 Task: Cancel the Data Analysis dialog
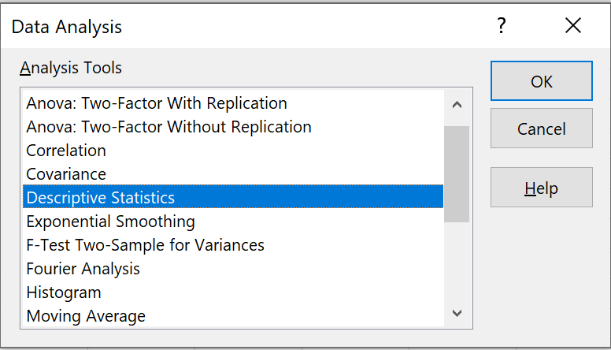(x=541, y=128)
